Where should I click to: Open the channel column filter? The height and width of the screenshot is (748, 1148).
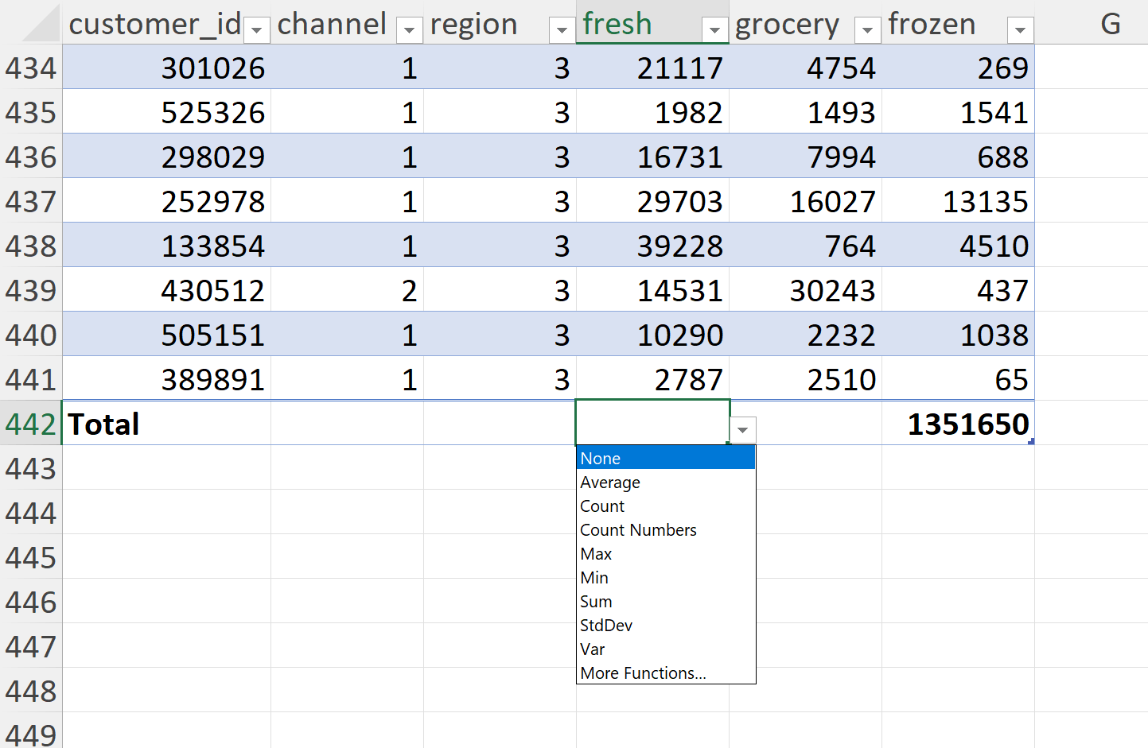click(x=409, y=29)
